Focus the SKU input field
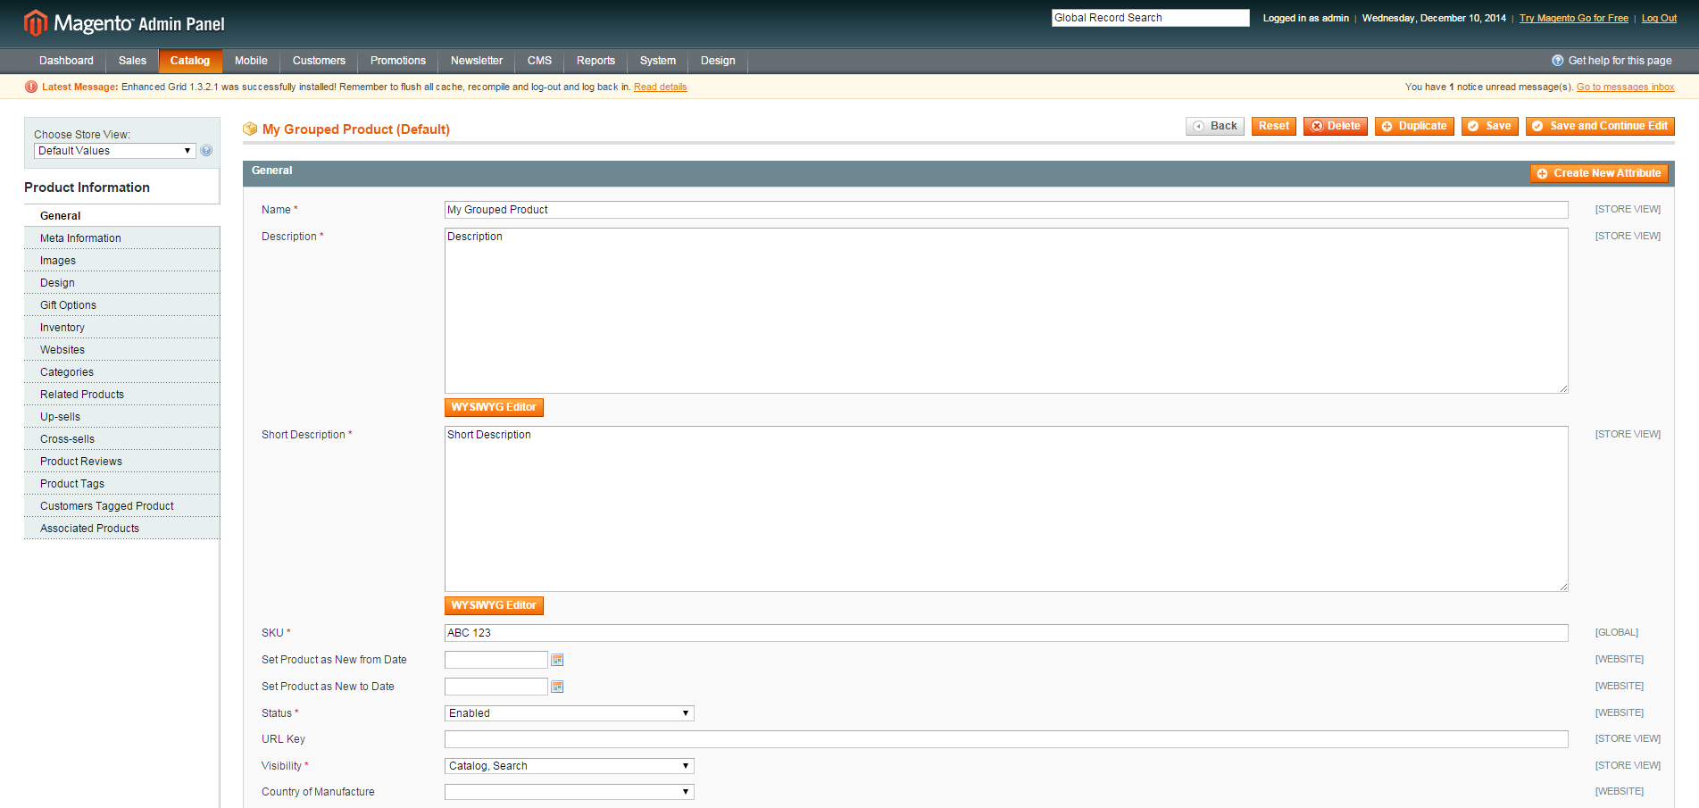Viewport: 1699px width, 808px height. click(x=1005, y=633)
